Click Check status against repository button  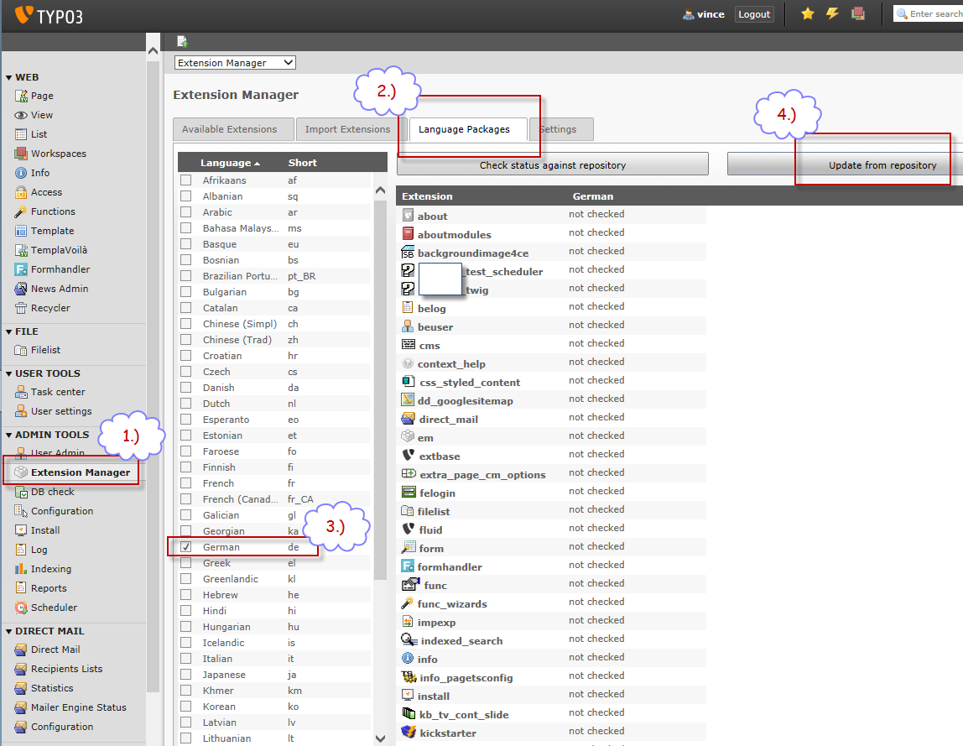click(552, 165)
